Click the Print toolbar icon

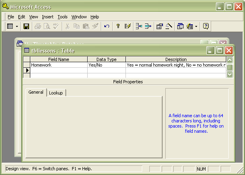pos(38,26)
